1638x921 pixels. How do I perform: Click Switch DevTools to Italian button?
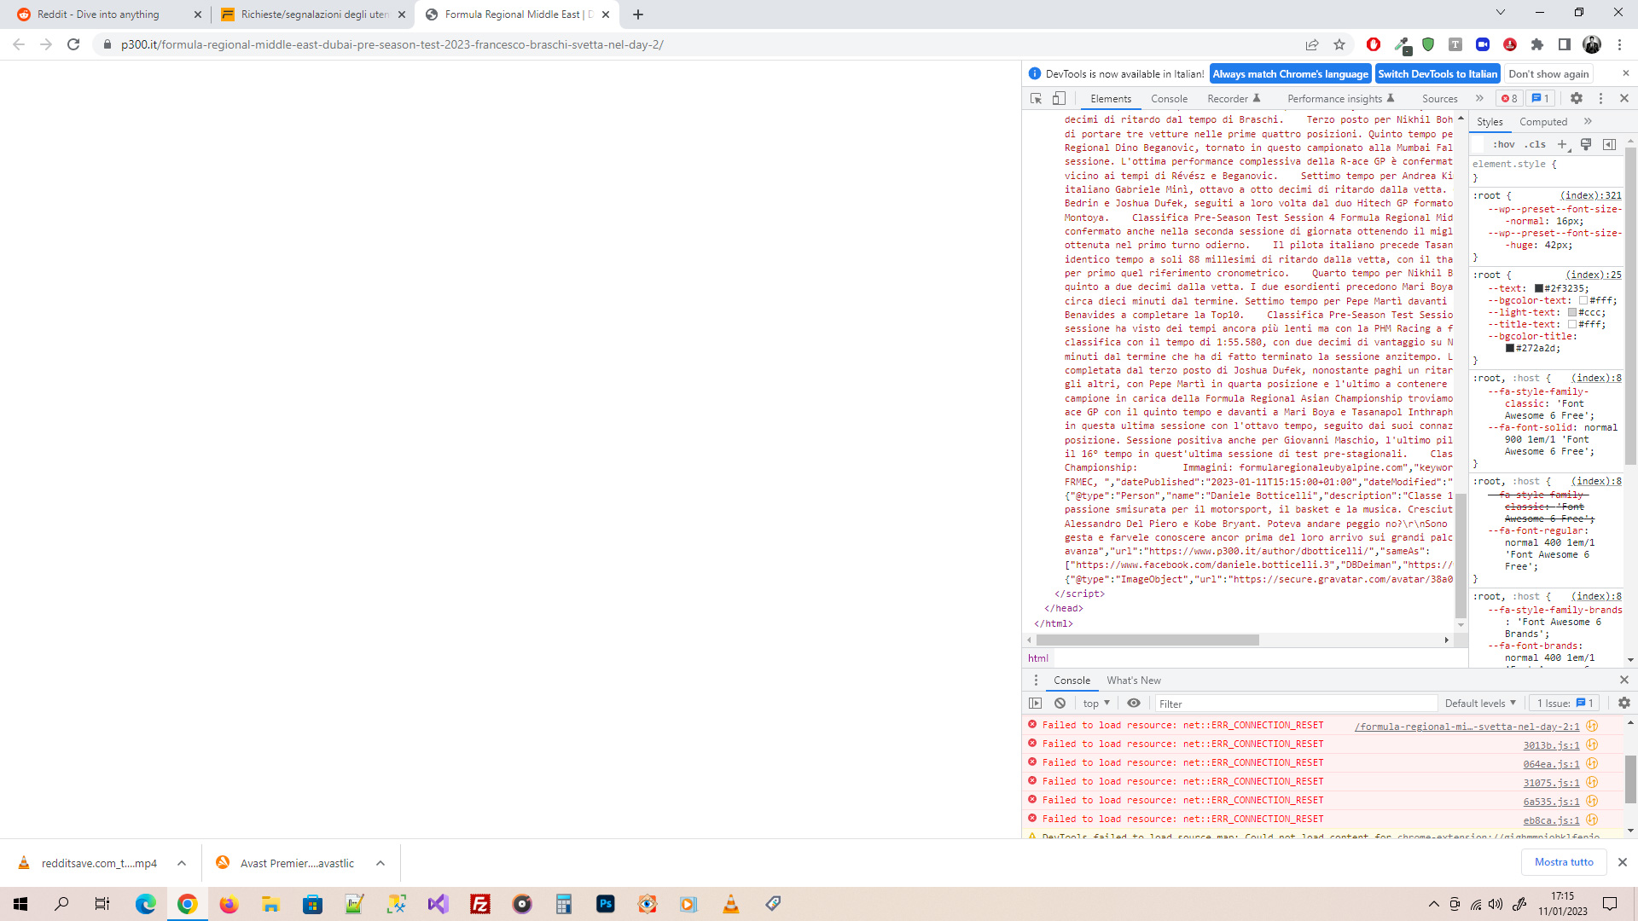tap(1438, 74)
